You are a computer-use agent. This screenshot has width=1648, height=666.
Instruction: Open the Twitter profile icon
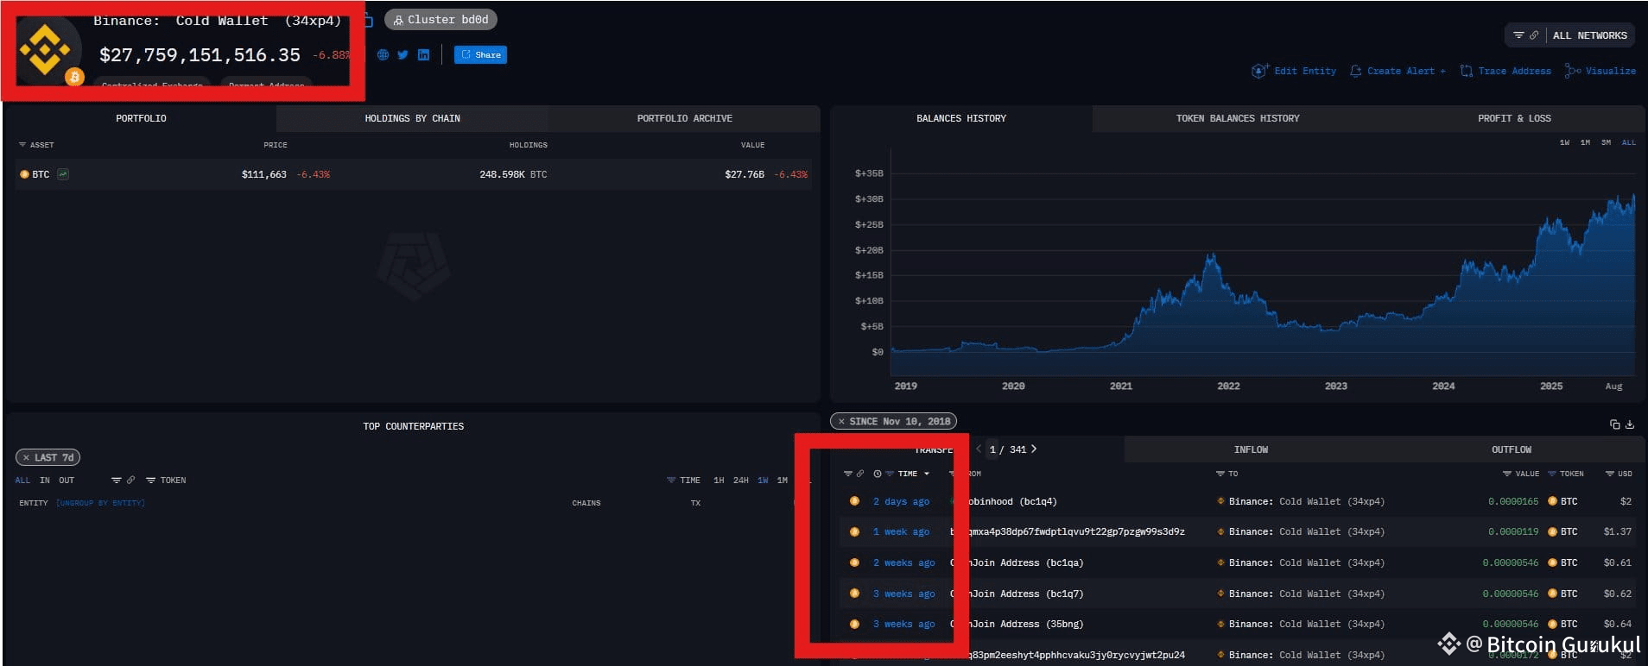(x=402, y=55)
